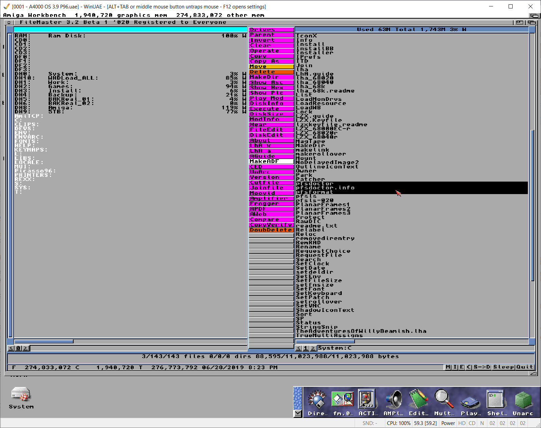The height and width of the screenshot is (428, 541).
Task: Click the M button in bottom bar
Action: click(448, 367)
